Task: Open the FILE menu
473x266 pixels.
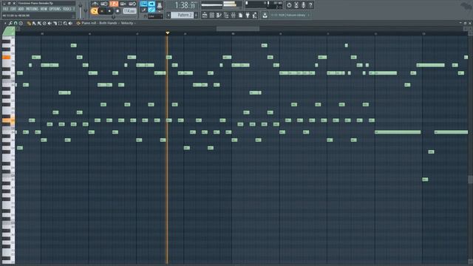Action: 5,9
